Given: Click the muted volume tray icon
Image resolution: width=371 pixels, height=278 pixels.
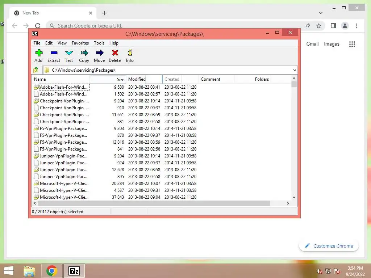Looking at the screenshot, I should [x=319, y=271].
